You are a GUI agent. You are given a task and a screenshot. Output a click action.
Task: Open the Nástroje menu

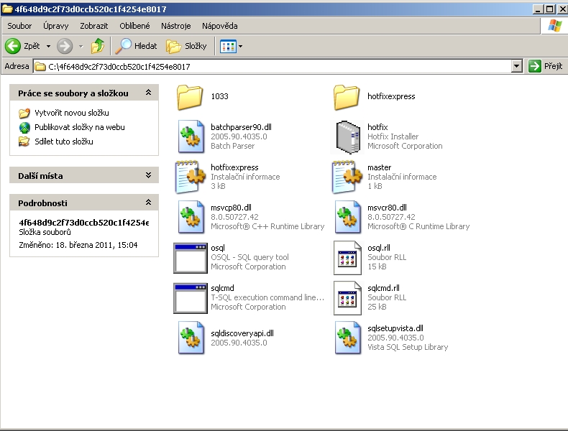tap(175, 26)
